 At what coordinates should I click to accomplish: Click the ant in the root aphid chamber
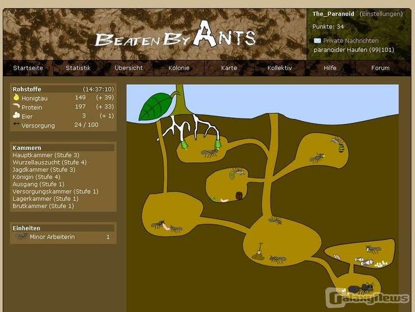pos(209,153)
